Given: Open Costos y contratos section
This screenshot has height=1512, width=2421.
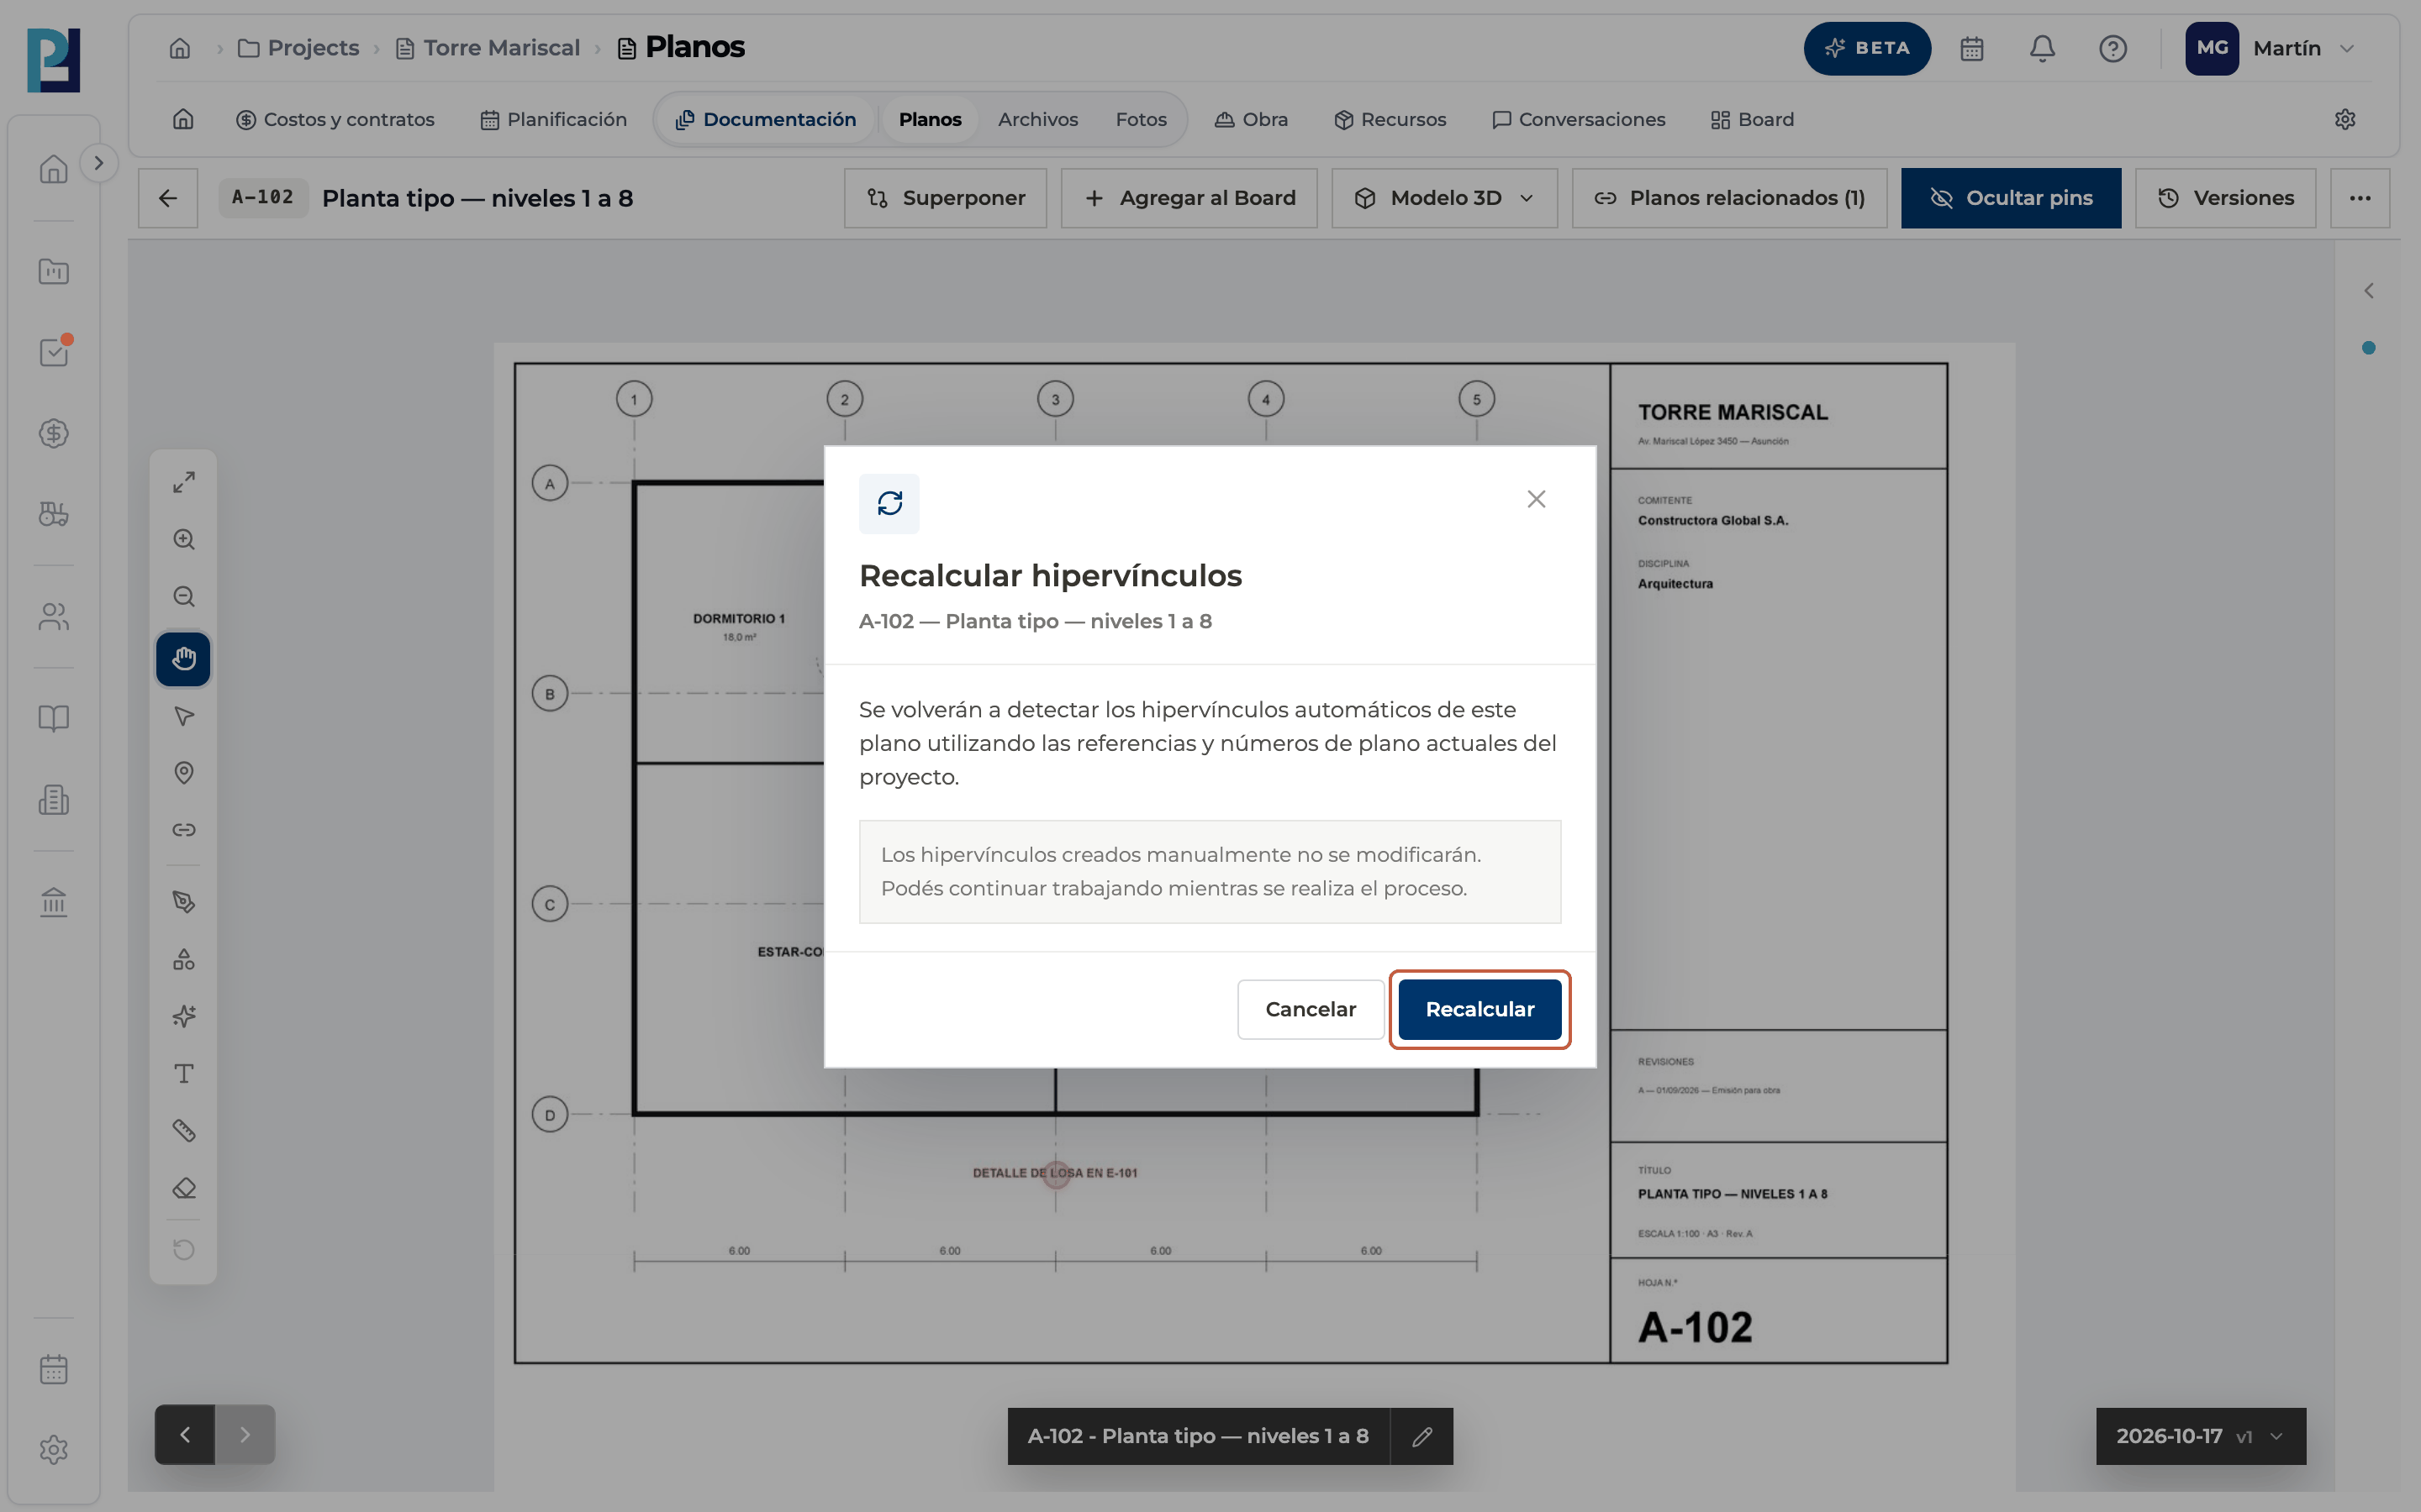Looking at the screenshot, I should pyautogui.click(x=335, y=120).
